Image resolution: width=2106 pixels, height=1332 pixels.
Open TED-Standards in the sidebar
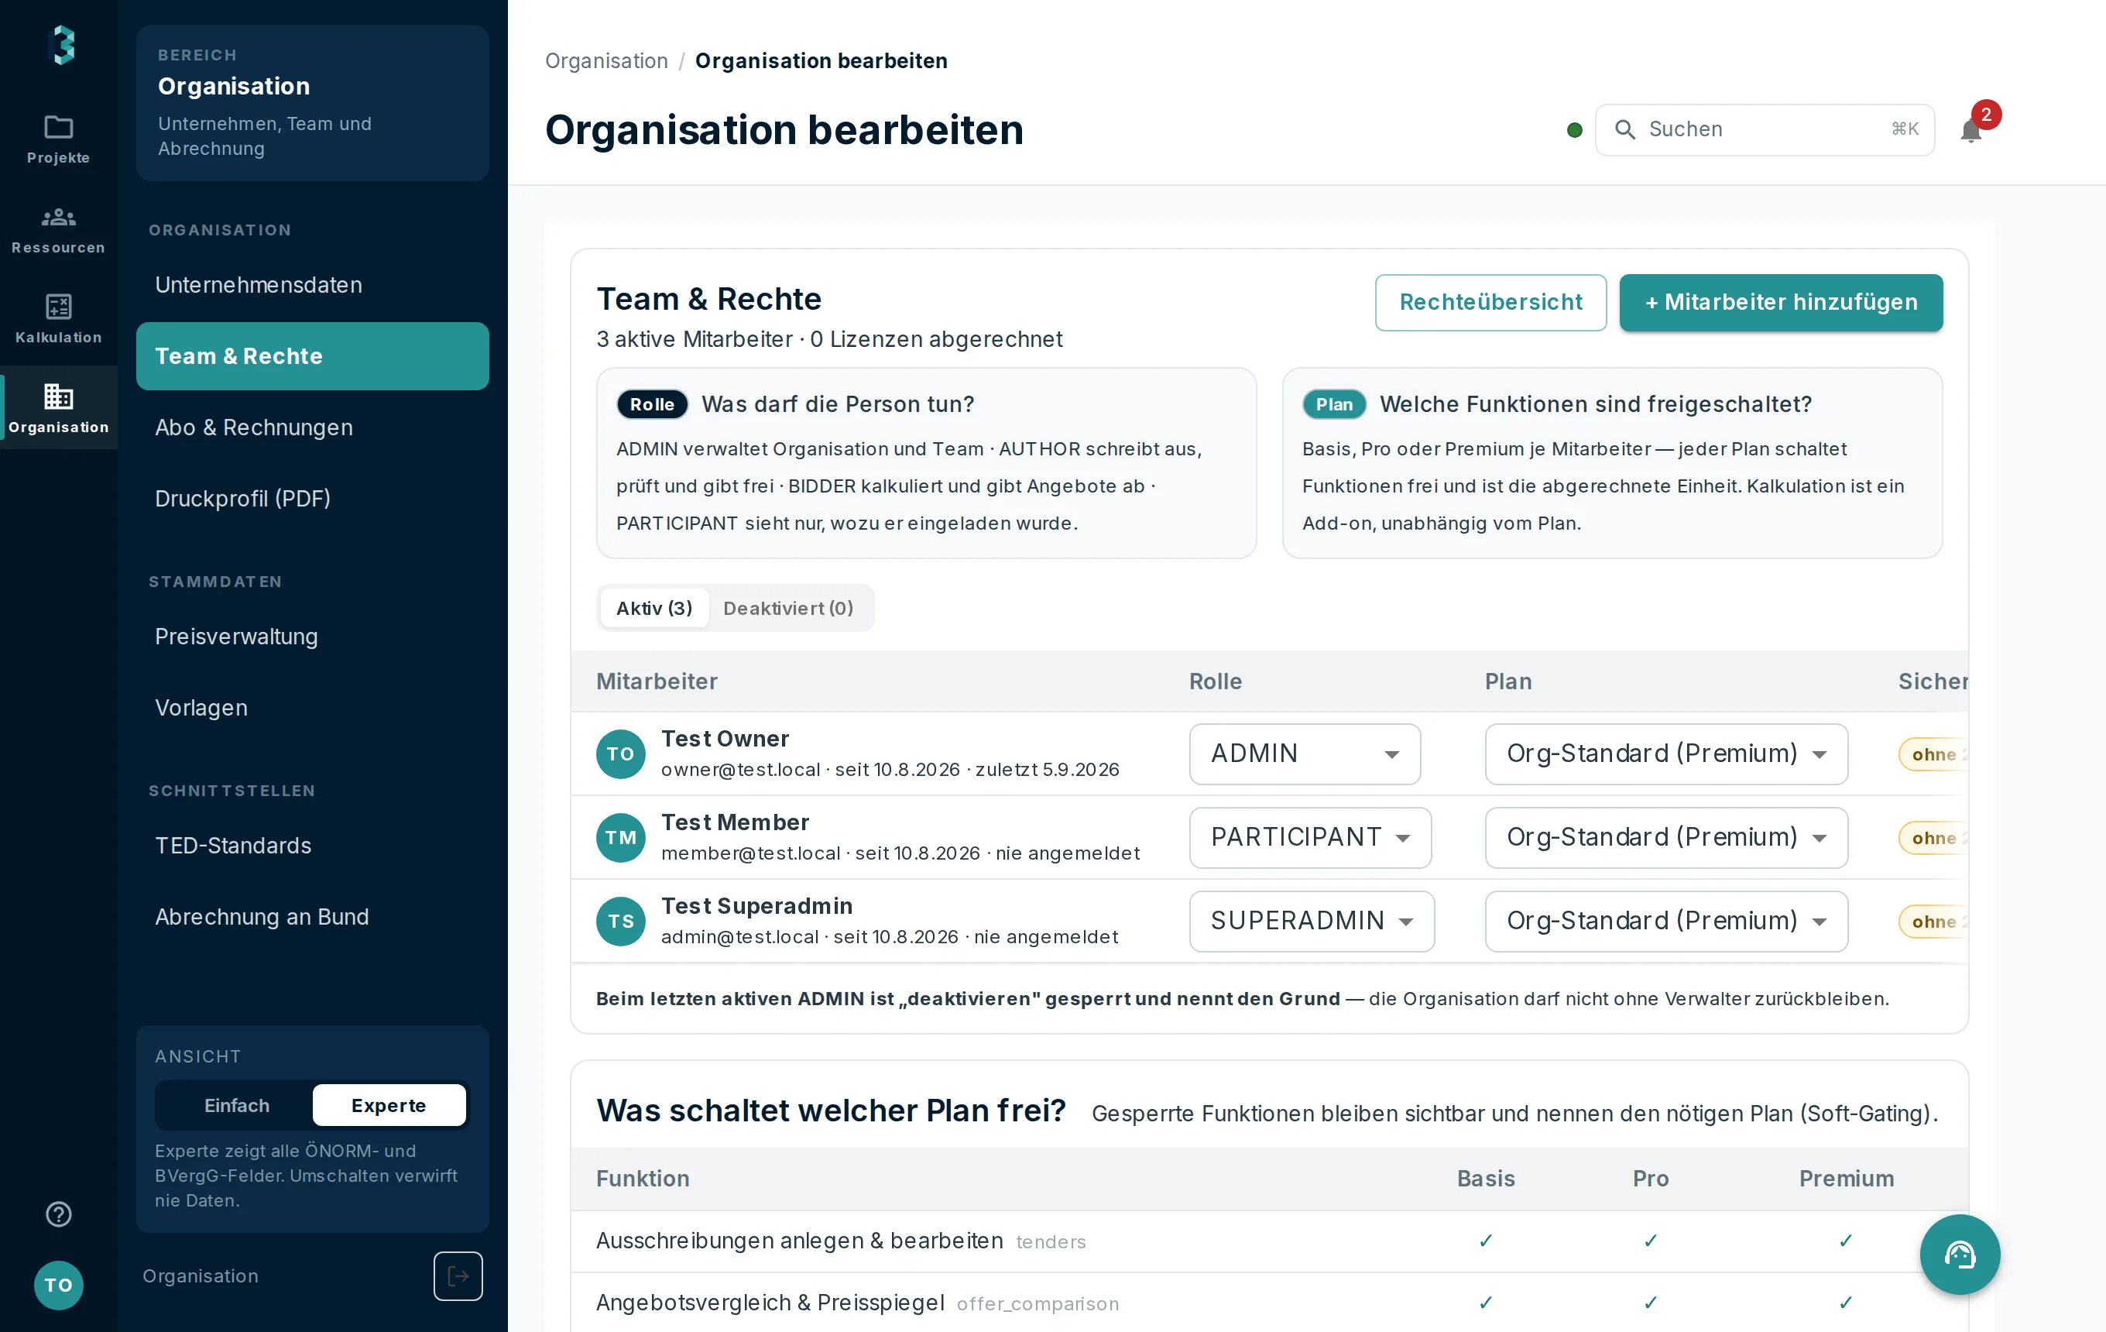(312, 846)
